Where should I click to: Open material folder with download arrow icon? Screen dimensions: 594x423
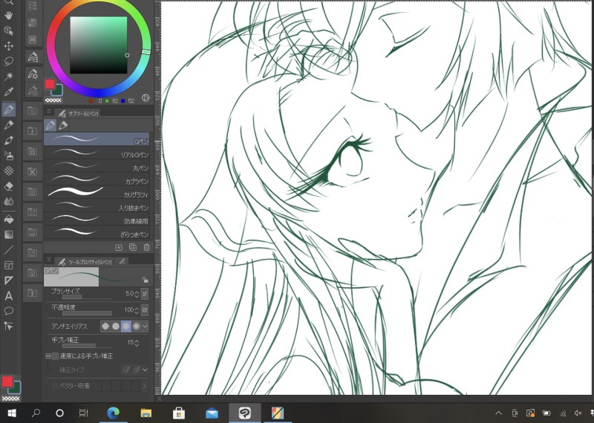[32, 131]
